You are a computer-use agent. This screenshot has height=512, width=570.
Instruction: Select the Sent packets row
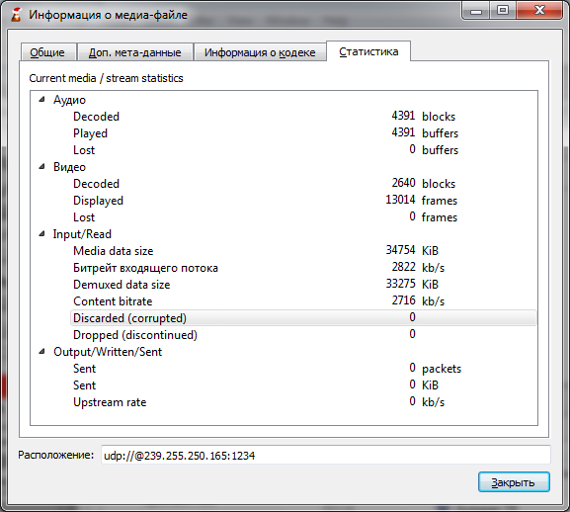[303, 369]
